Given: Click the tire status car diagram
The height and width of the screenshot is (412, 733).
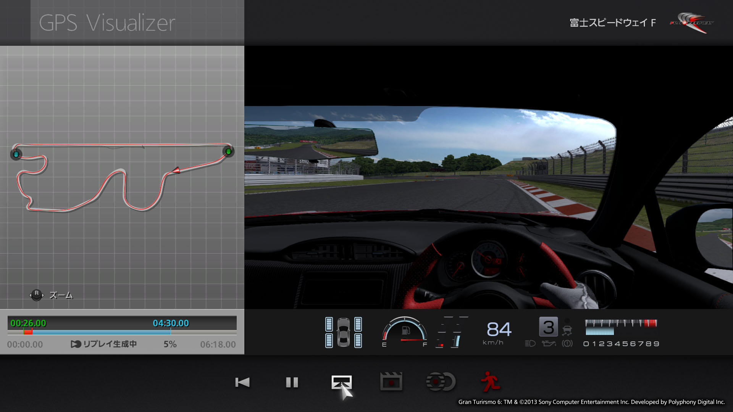Looking at the screenshot, I should coord(343,332).
